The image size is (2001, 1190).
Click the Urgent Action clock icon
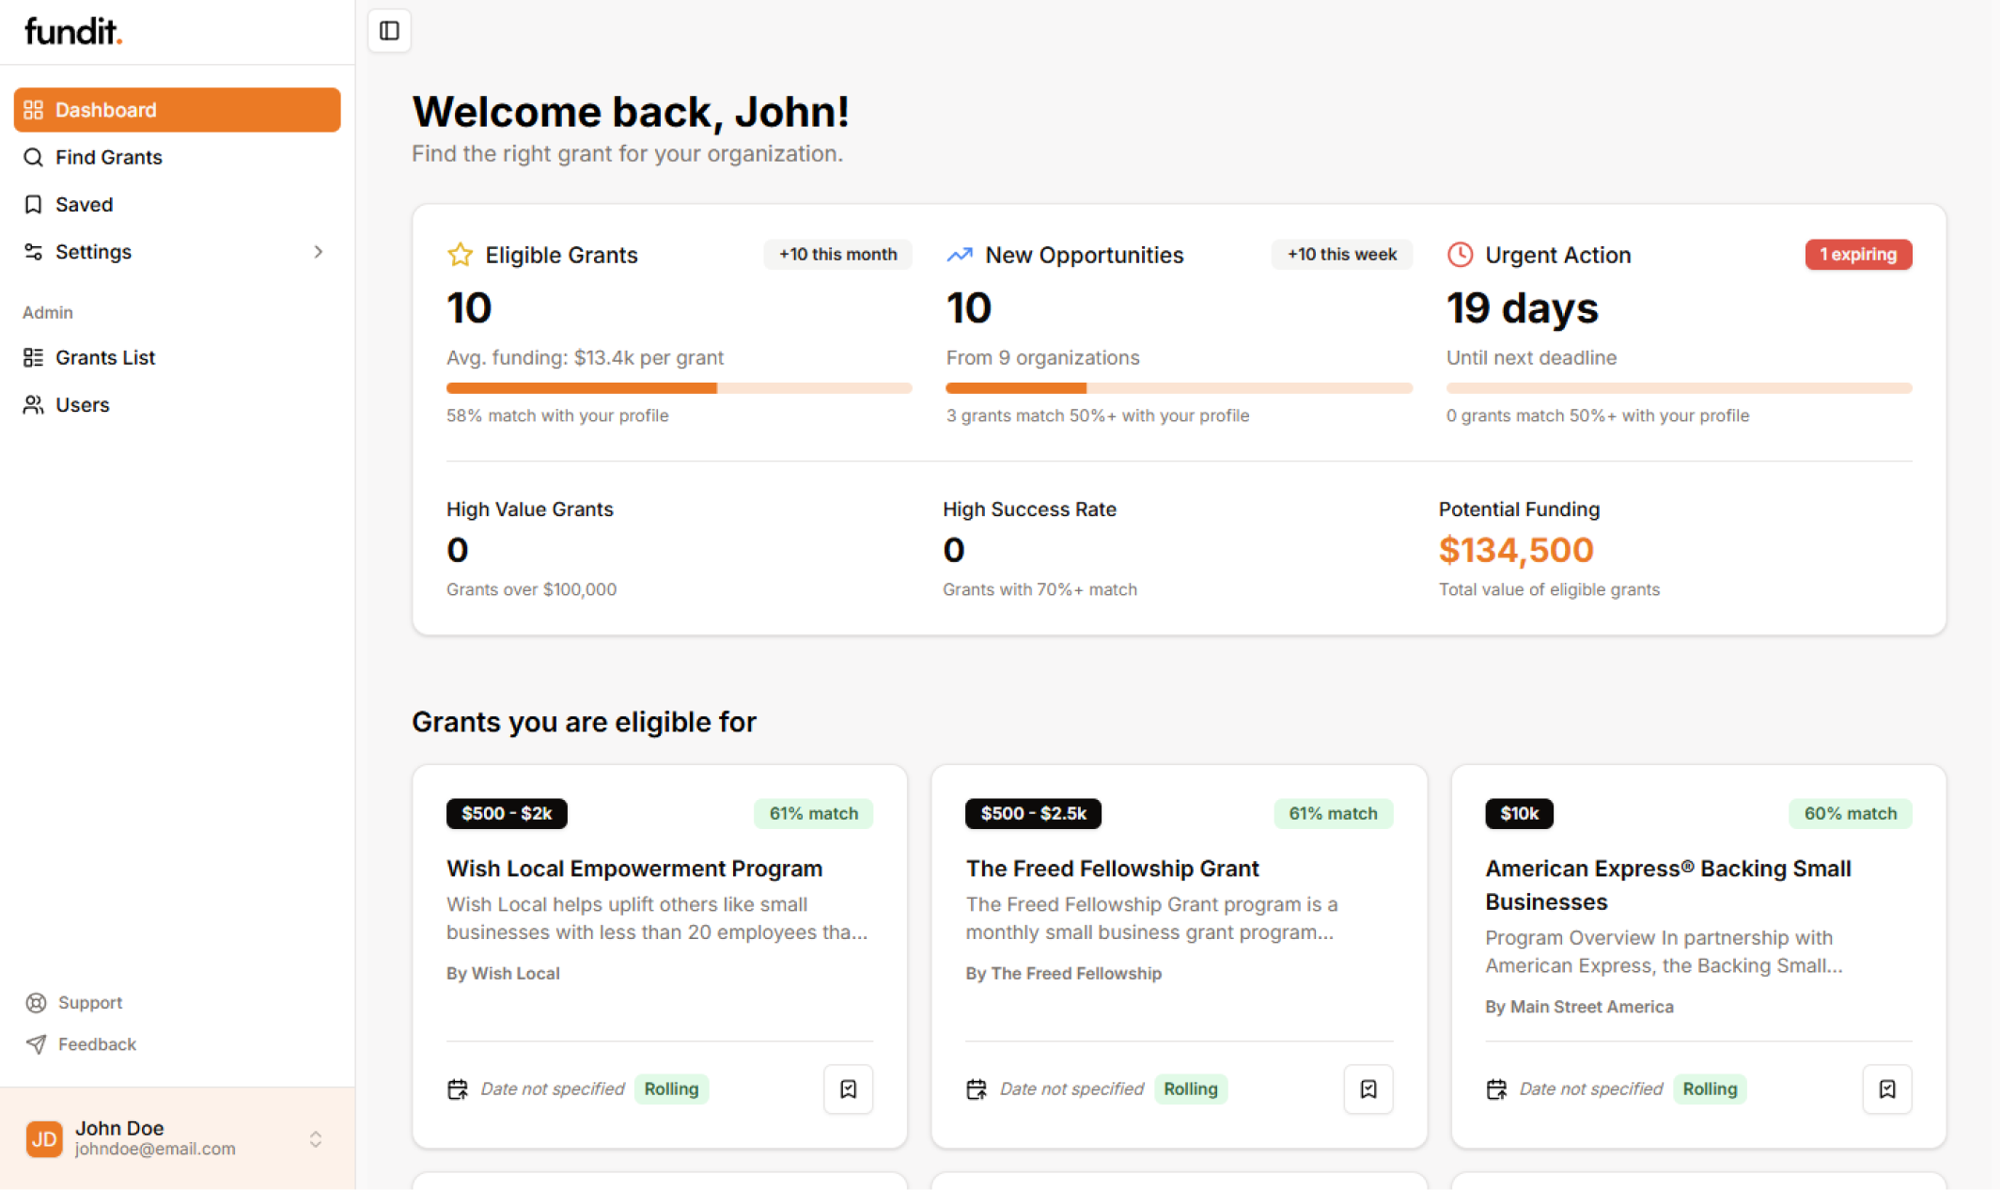click(x=1460, y=255)
